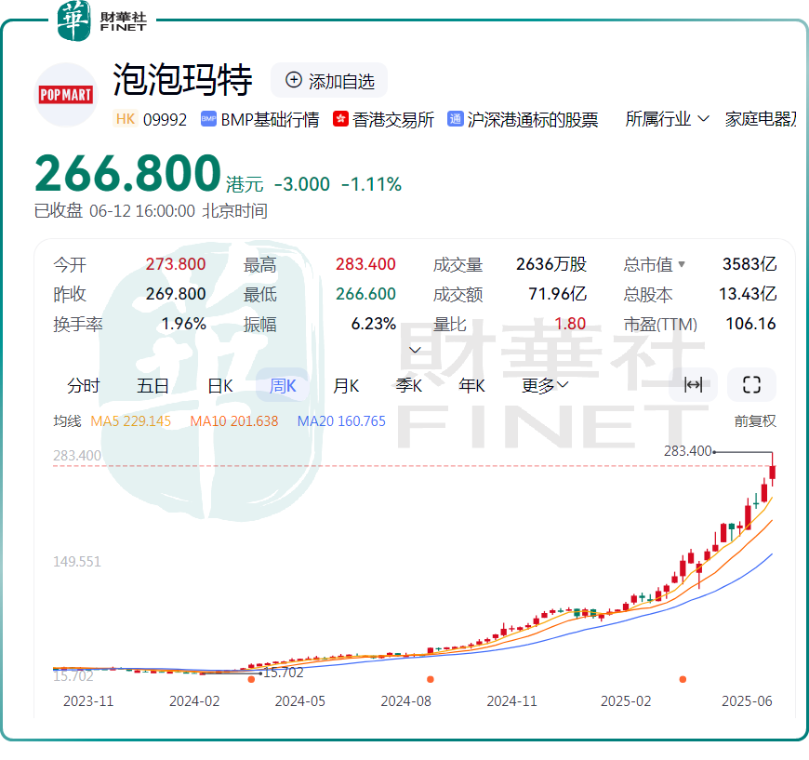
Task: Click the MA5 229.145 indicator
Action: [130, 421]
